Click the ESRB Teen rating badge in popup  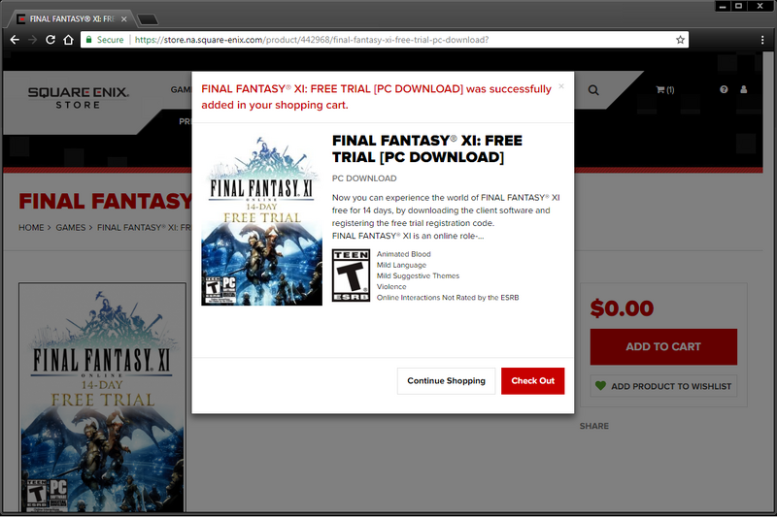pos(351,275)
